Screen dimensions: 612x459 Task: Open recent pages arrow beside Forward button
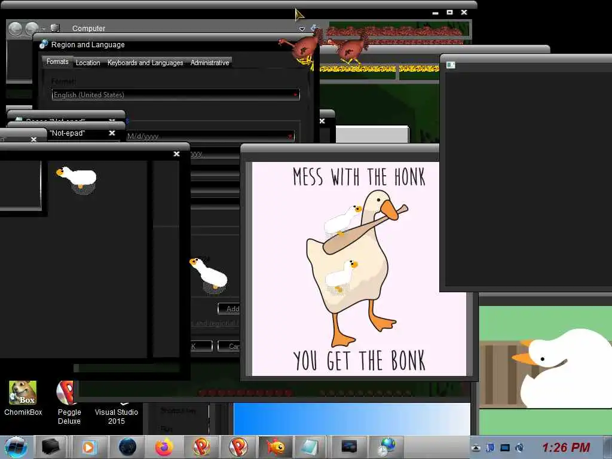44,29
